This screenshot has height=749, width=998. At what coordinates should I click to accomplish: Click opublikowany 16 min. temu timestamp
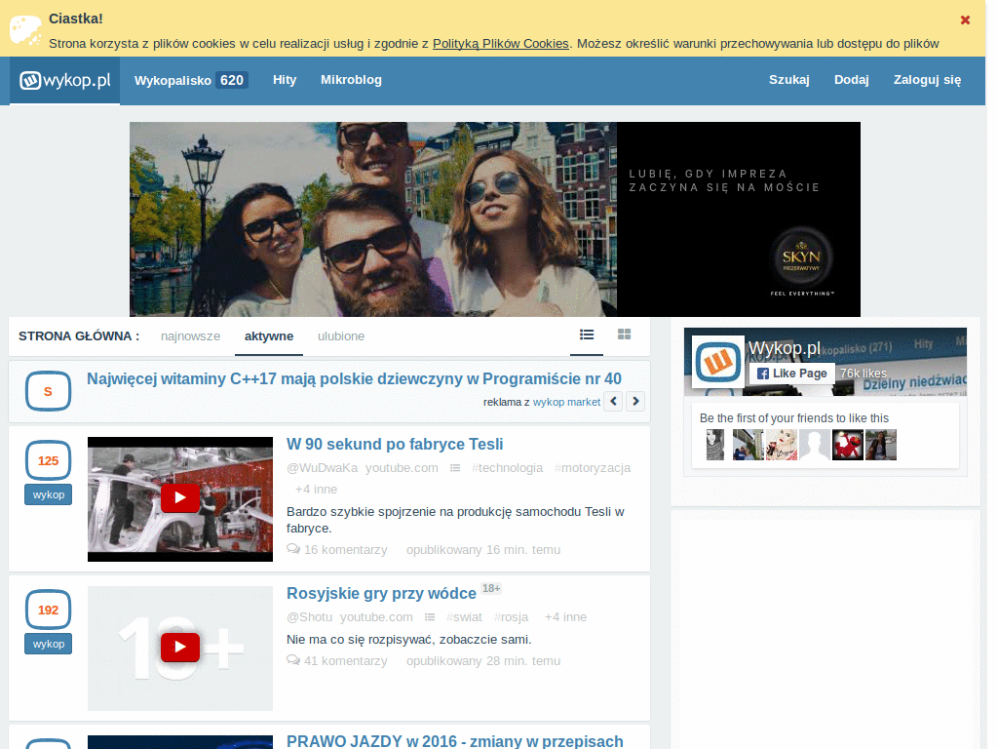point(483,550)
